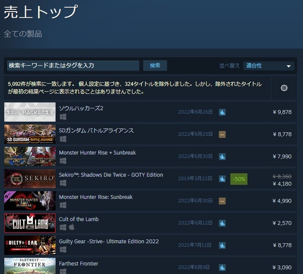Open the Monster Hunter Rise: Sunbreak title
The width and height of the screenshot is (303, 274).
tap(96, 197)
